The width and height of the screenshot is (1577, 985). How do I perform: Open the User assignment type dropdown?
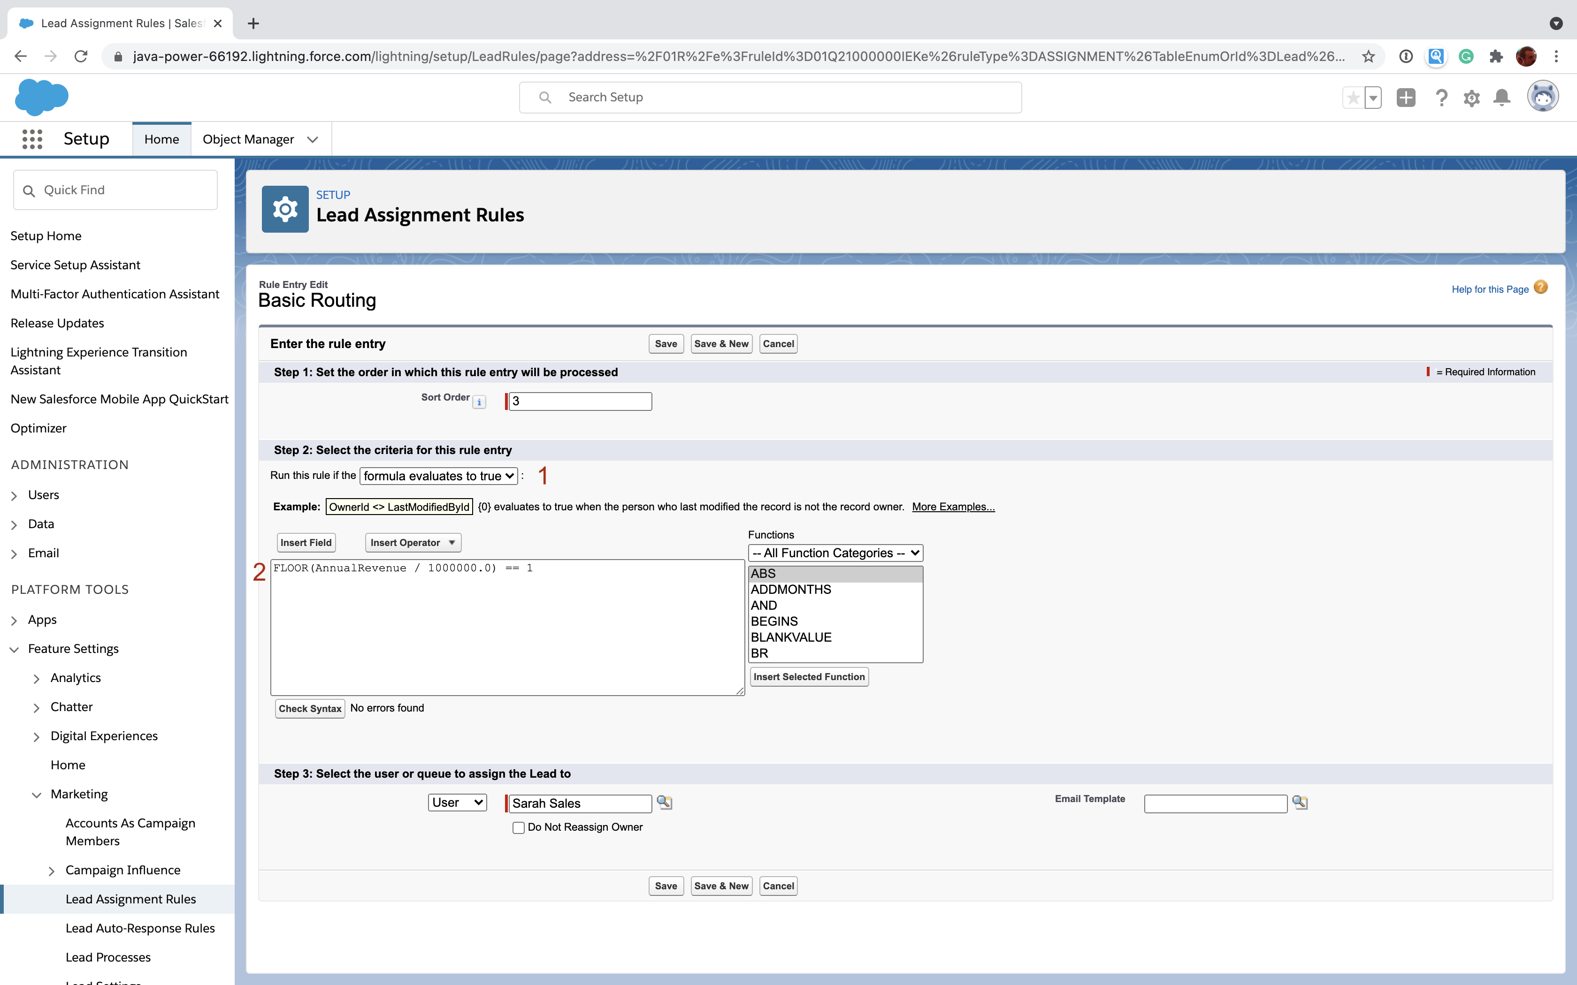456,802
